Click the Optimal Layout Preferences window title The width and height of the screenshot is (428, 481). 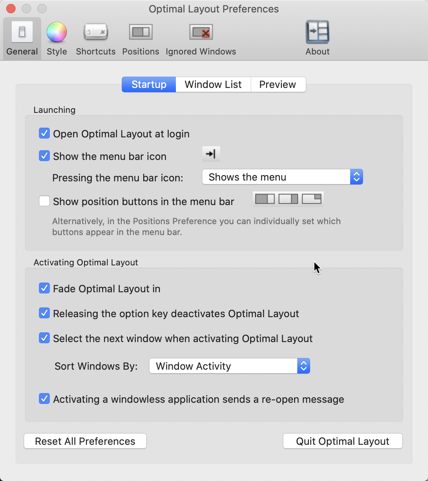[214, 9]
